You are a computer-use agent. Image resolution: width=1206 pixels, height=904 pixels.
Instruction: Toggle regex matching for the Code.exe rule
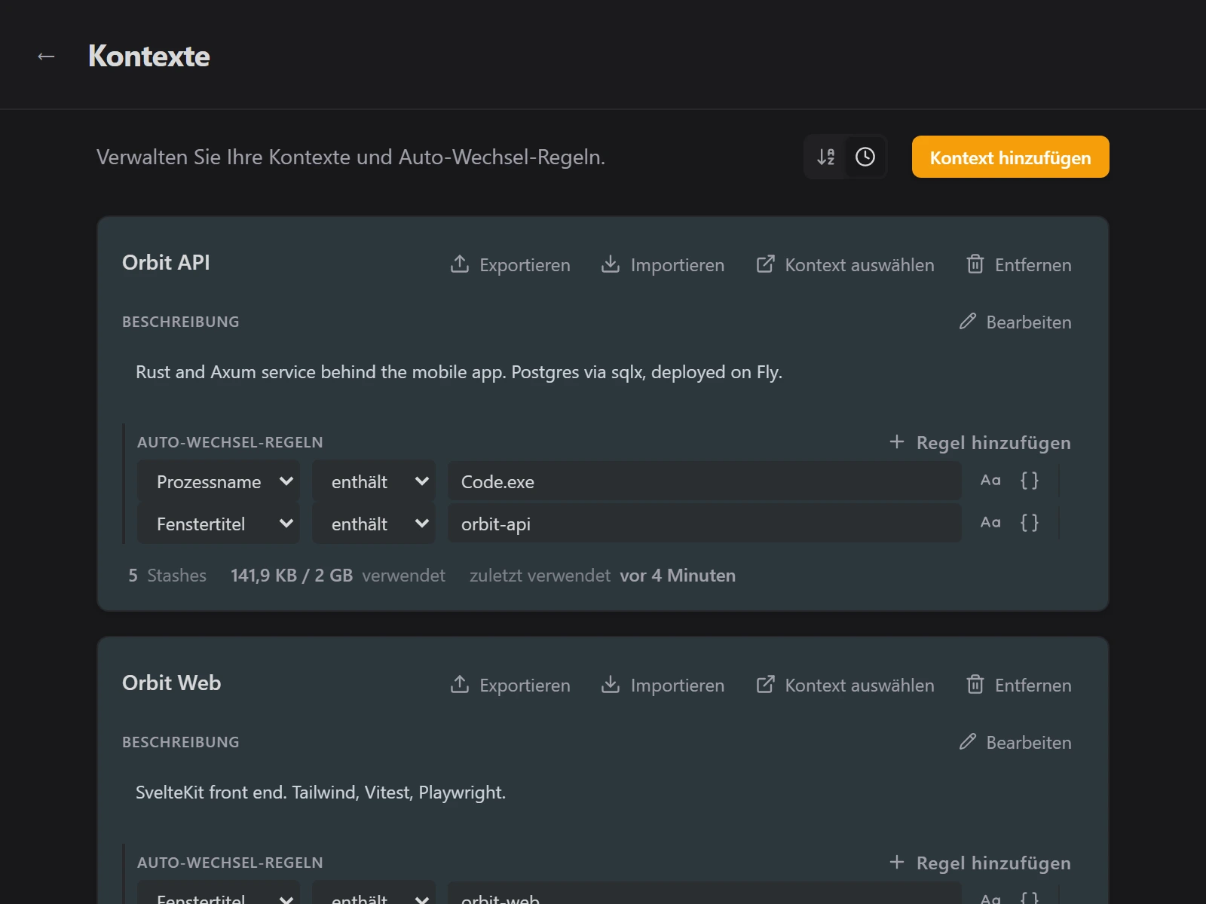1030,481
